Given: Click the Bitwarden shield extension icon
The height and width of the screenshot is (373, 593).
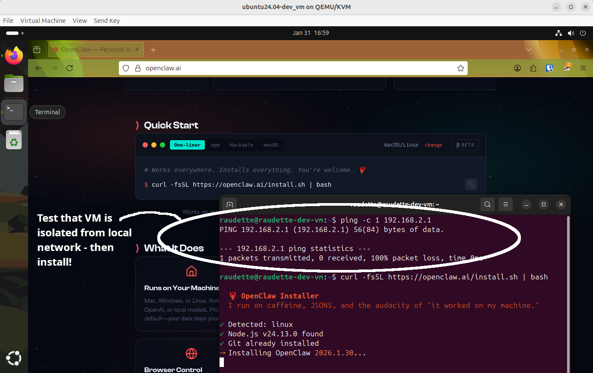Looking at the screenshot, I should 549,68.
